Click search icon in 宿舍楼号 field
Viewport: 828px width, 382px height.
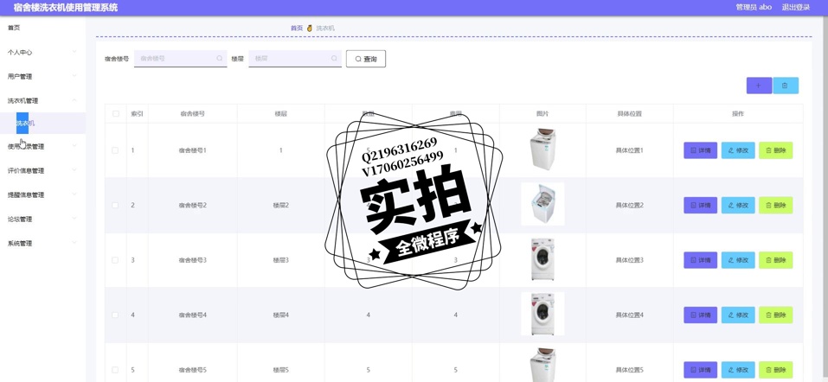[x=220, y=59]
